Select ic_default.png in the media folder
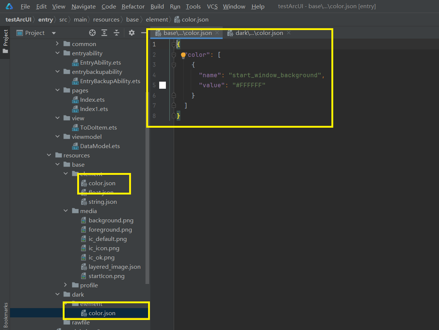 click(108, 239)
